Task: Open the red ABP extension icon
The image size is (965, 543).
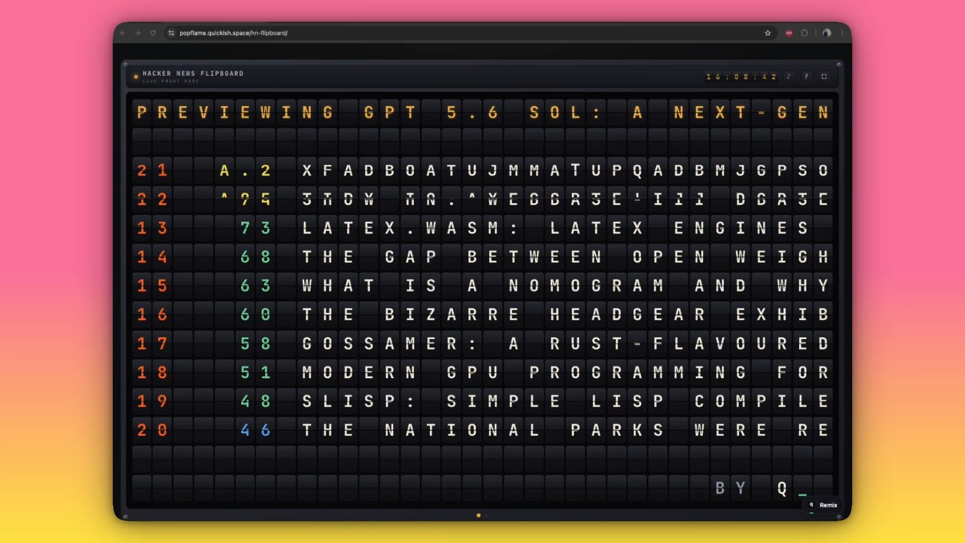Action: coord(789,33)
